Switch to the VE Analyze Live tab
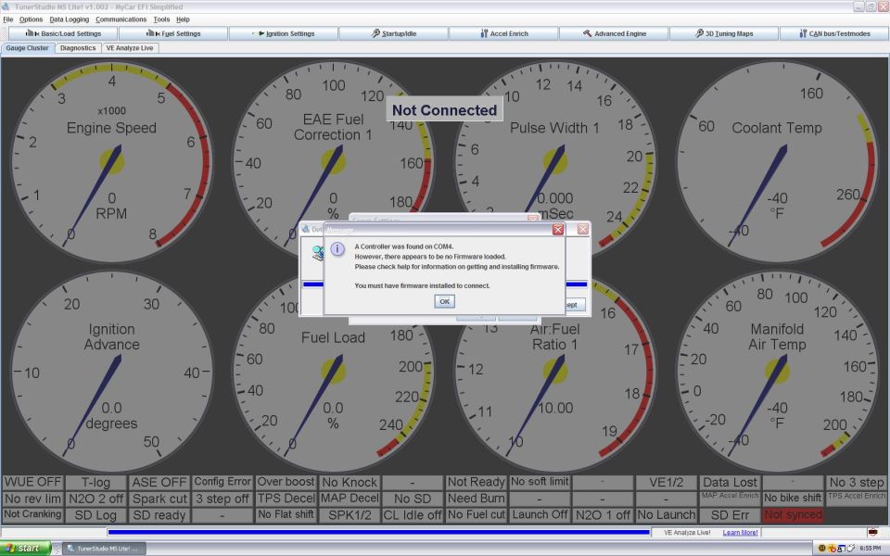This screenshot has height=556, width=890. [x=130, y=48]
